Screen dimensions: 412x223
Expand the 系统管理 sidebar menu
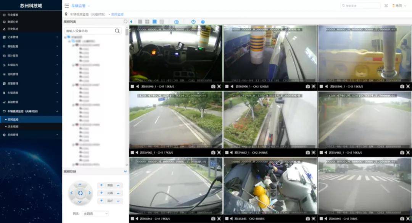click(31, 135)
